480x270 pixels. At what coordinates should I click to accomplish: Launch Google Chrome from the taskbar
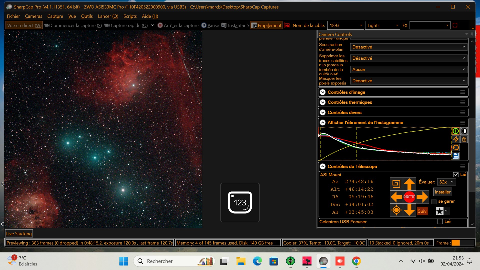point(356,261)
